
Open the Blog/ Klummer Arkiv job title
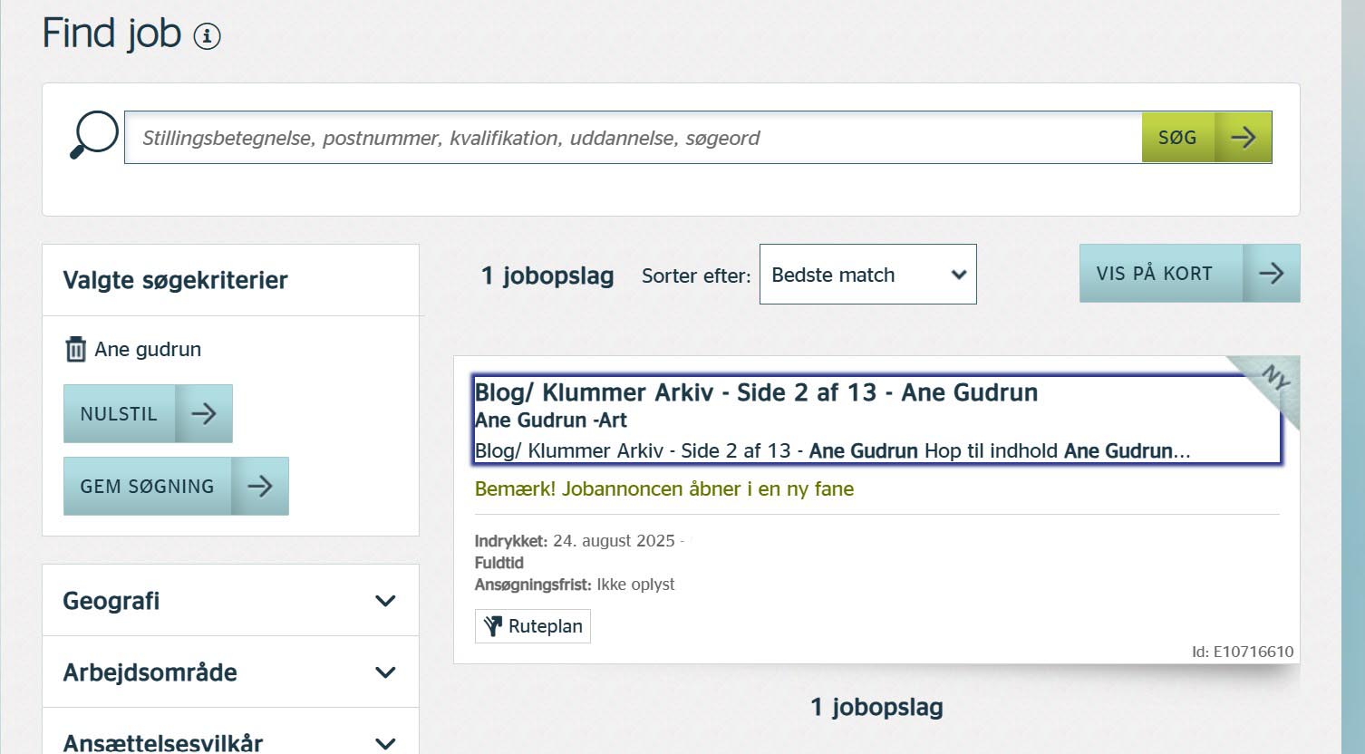coord(756,392)
